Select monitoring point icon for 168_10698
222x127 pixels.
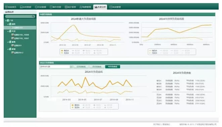(12, 35)
